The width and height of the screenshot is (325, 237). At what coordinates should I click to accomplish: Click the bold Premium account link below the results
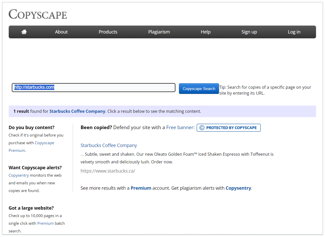pyautogui.click(x=141, y=188)
